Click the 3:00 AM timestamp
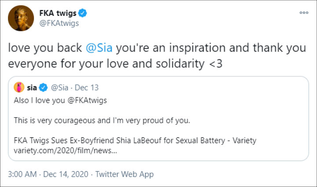The height and width of the screenshot is (187, 317). coord(22,174)
